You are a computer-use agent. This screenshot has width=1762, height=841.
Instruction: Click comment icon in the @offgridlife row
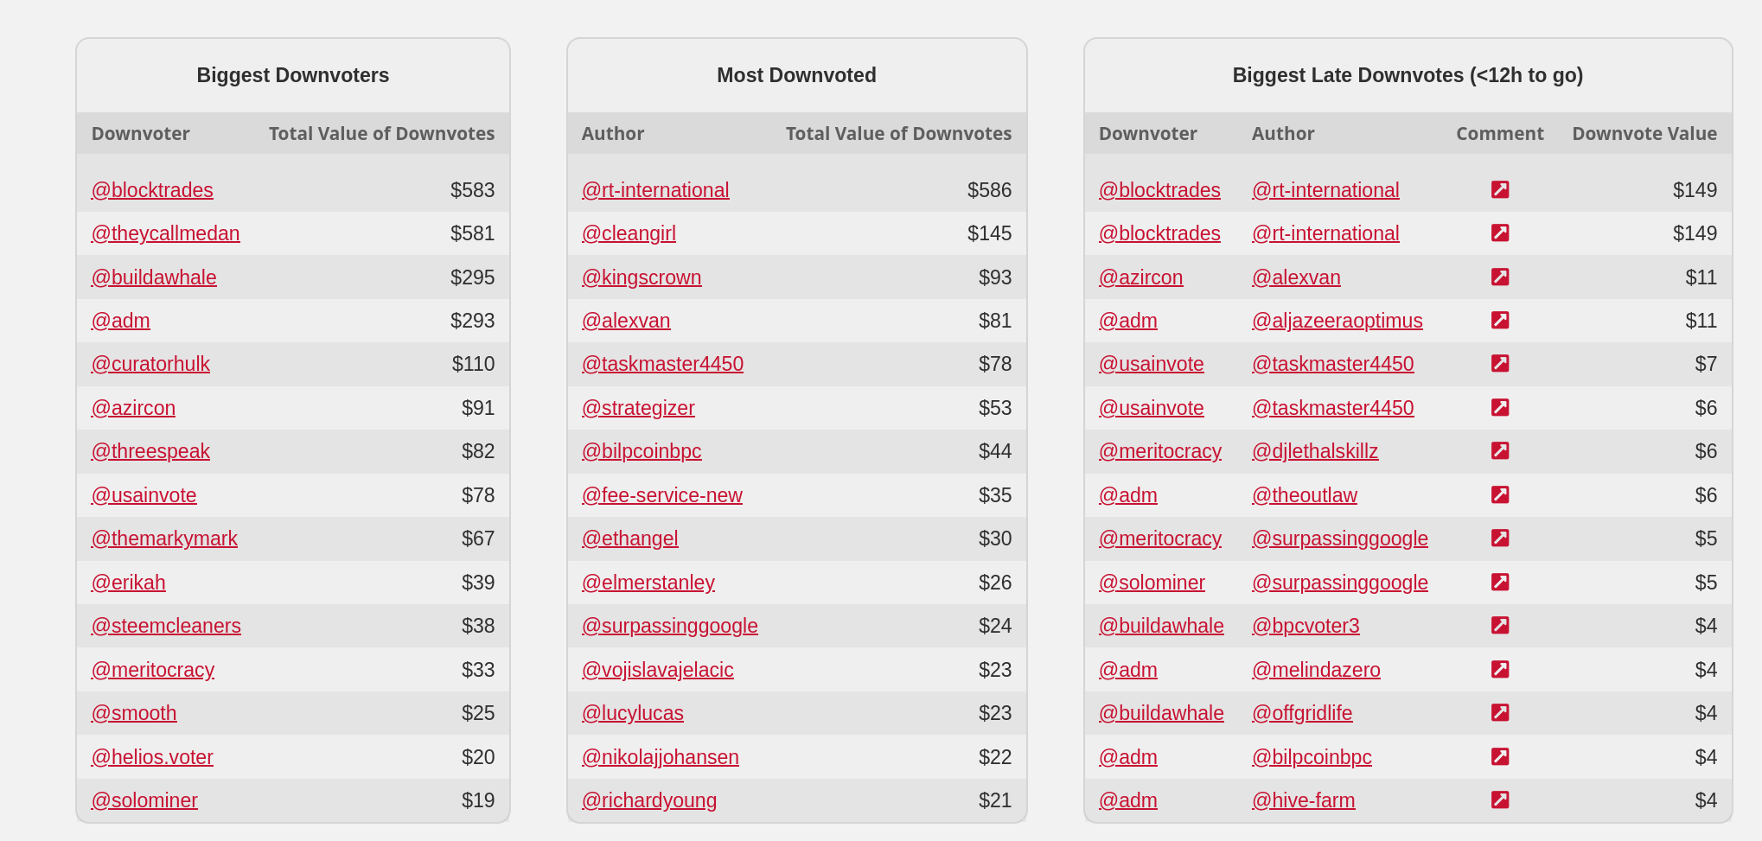coord(1500,713)
